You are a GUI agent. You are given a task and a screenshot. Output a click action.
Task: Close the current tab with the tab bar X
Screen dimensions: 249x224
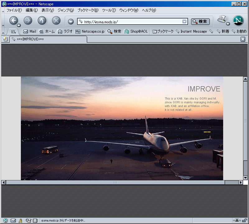[x=243, y=39]
